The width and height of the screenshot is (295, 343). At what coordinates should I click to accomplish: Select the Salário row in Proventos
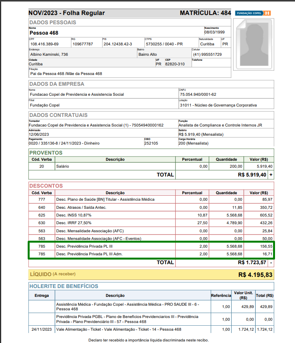click(x=151, y=167)
